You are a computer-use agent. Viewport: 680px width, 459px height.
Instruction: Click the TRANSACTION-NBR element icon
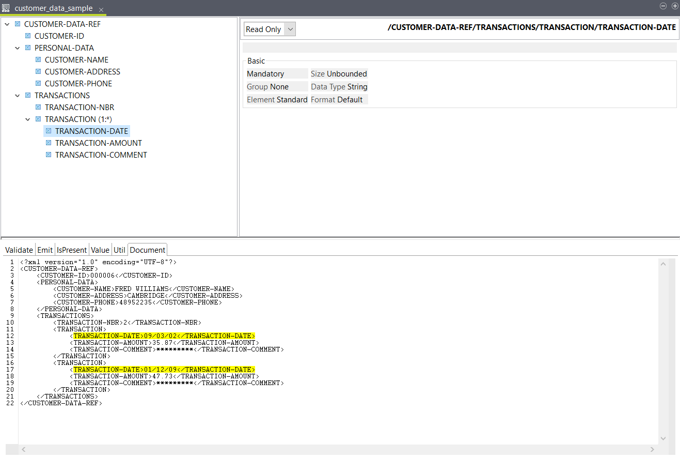tap(38, 108)
